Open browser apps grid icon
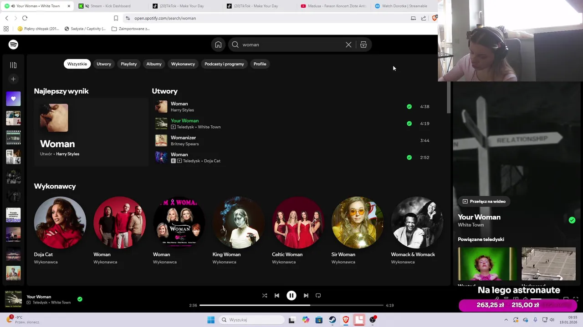Screen dimensions: 583x327 [x=6, y=29]
